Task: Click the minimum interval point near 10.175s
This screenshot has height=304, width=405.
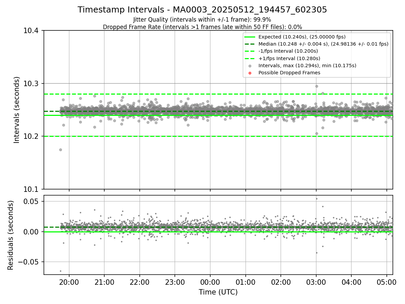Action: point(60,150)
